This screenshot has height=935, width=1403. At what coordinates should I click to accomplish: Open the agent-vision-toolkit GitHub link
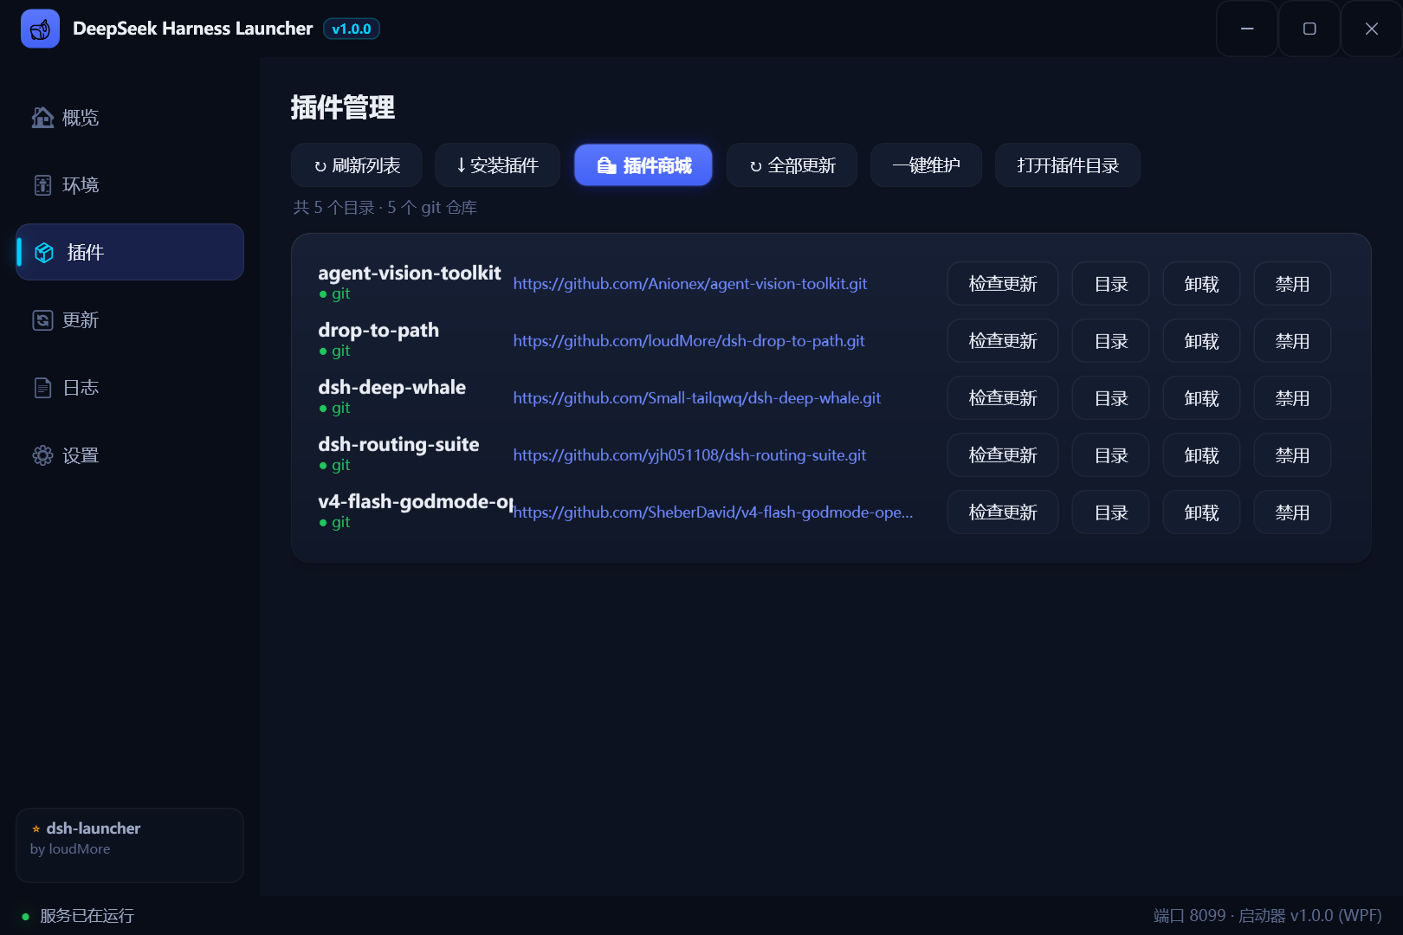[x=690, y=284]
